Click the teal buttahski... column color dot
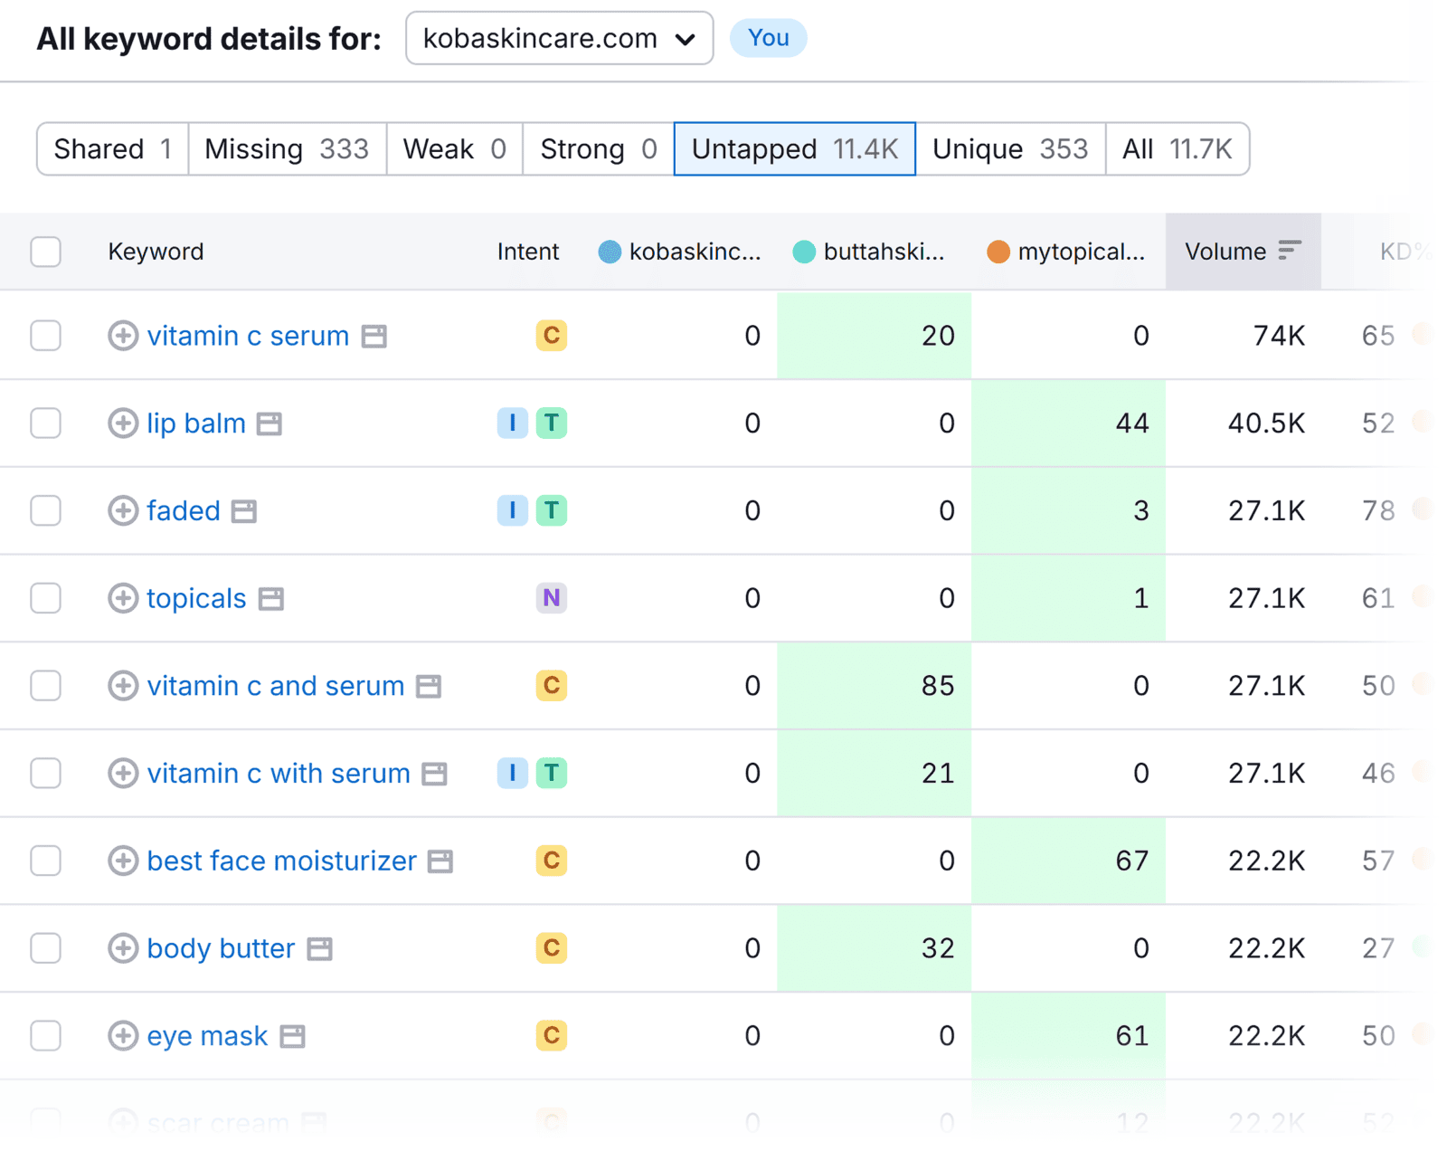This screenshot has height=1151, width=1447. coord(804,252)
